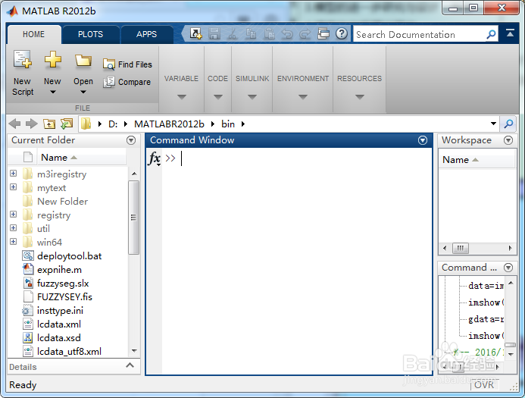
Task: Open Workspace panel actions menu
Action: (x=508, y=140)
